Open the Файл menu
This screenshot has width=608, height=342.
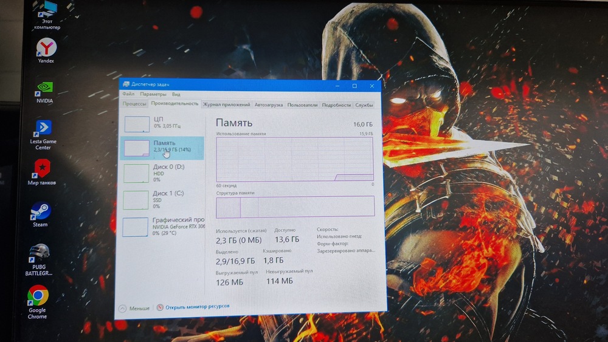(128, 94)
